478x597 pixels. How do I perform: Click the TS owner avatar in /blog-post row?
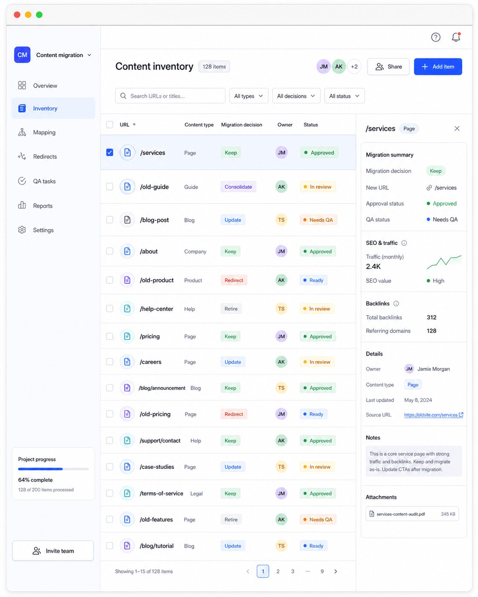[281, 220]
